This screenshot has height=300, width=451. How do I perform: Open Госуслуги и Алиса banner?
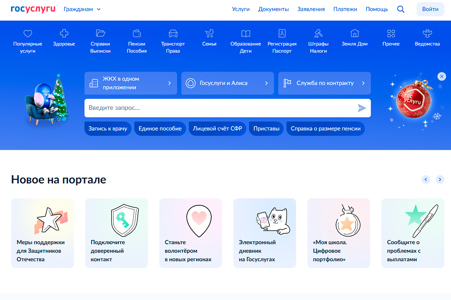coord(228,83)
